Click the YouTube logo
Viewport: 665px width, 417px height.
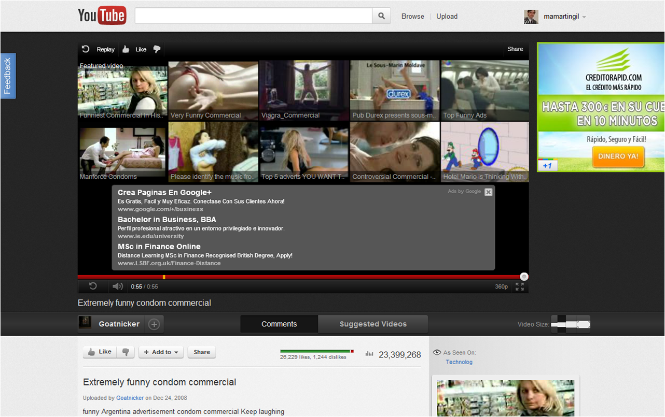point(102,16)
